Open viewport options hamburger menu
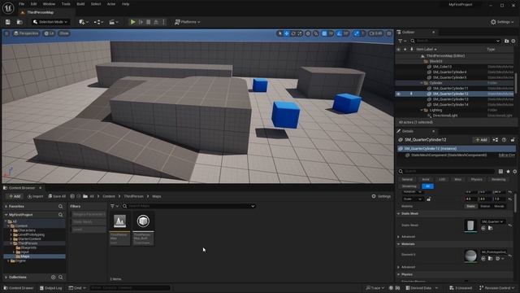520x293 pixels. coord(6,33)
